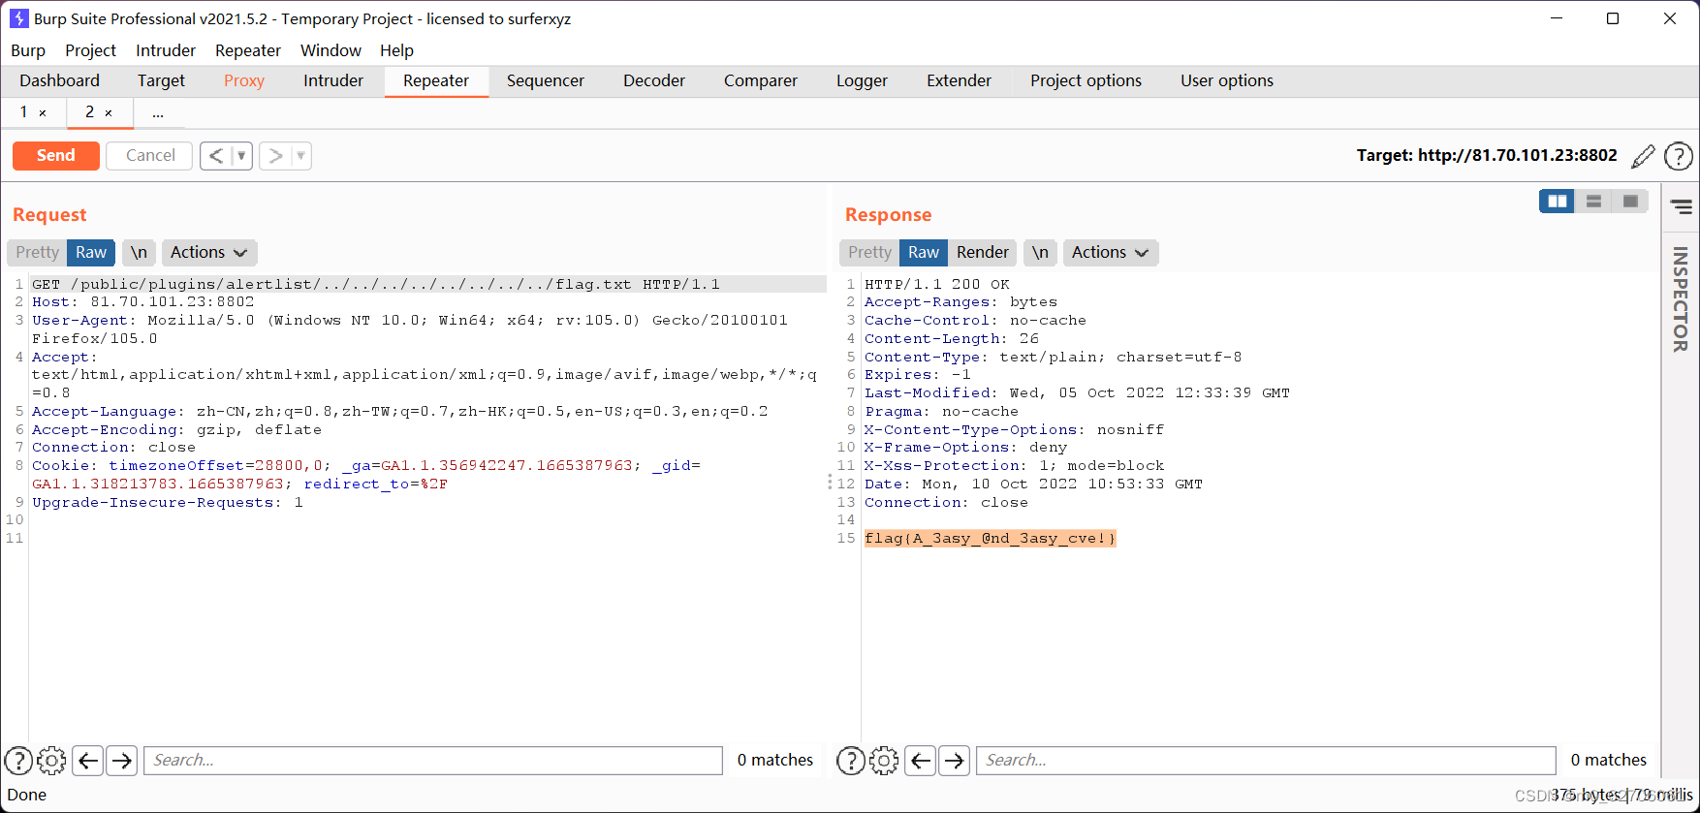Image resolution: width=1700 pixels, height=813 pixels.
Task: Switch to Sequencer tab
Action: coord(546,80)
